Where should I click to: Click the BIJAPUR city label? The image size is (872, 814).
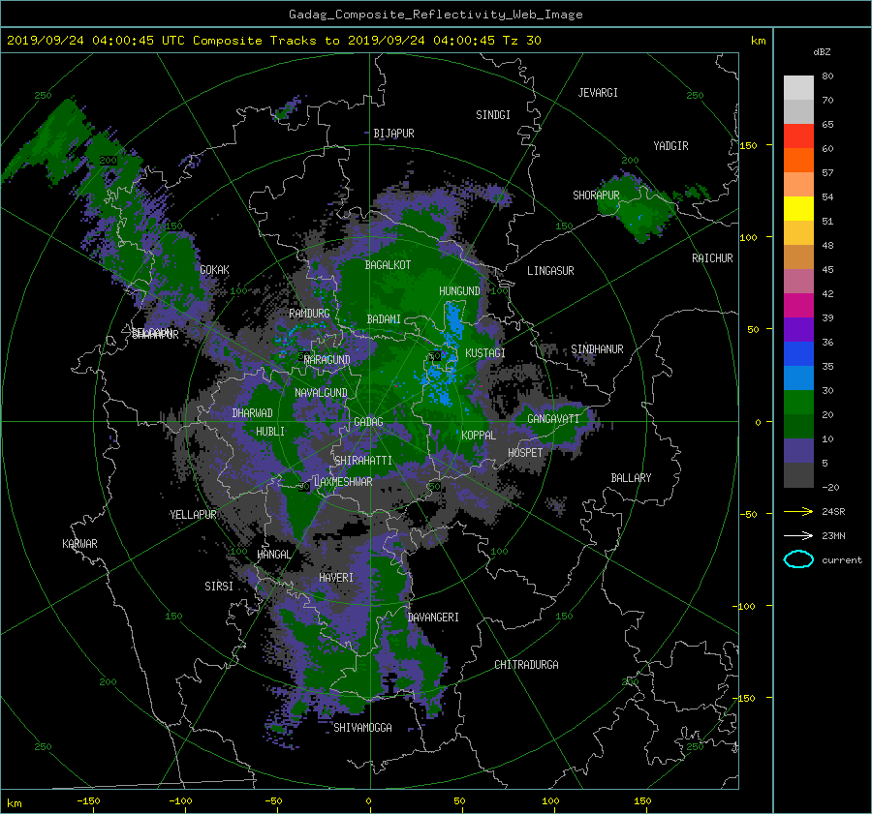(x=393, y=134)
